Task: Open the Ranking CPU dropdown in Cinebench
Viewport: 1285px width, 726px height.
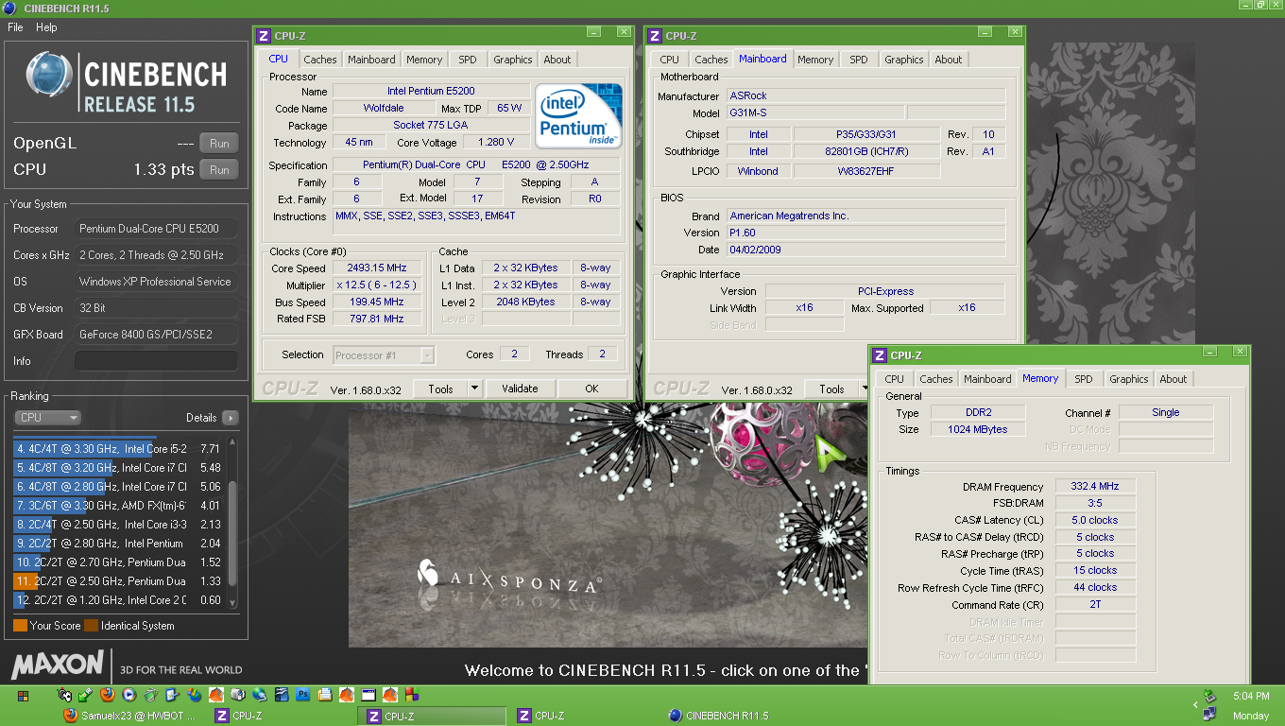Action: click(47, 418)
